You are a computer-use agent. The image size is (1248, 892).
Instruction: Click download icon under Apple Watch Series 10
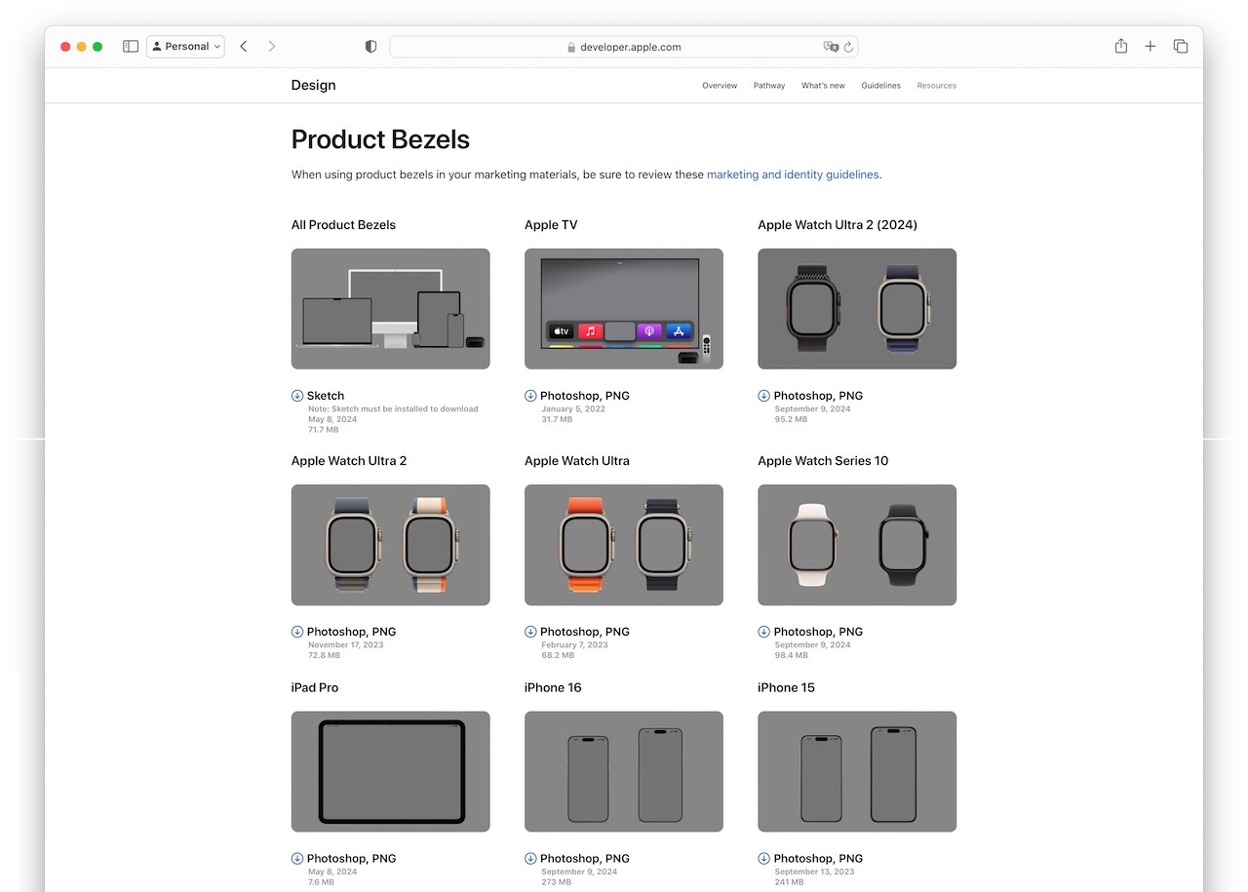(763, 632)
